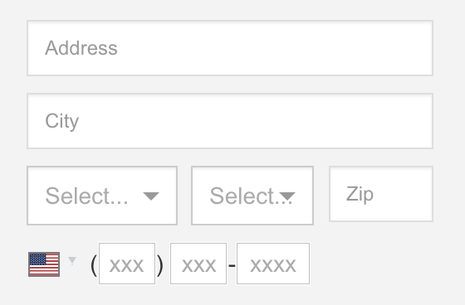This screenshot has height=305, width=465.
Task: Click into the City field
Action: [x=230, y=121]
